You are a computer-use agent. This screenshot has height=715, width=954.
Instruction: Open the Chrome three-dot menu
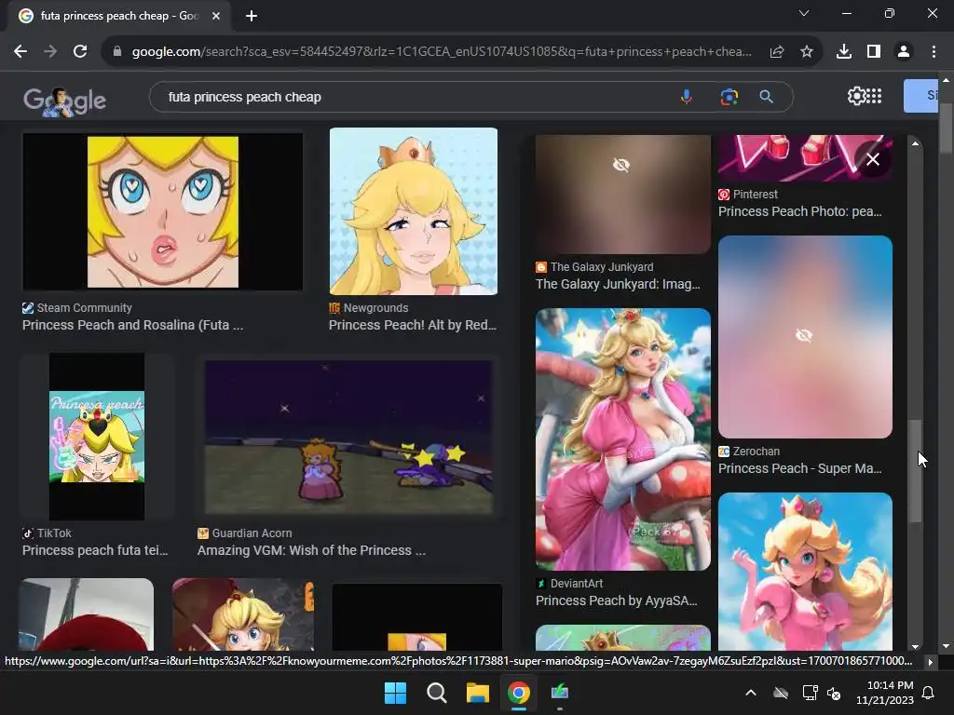[934, 52]
